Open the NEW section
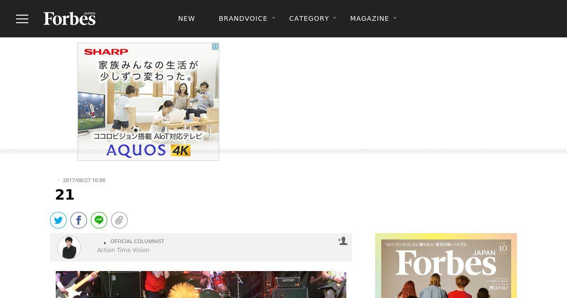567x298 pixels. click(x=187, y=18)
